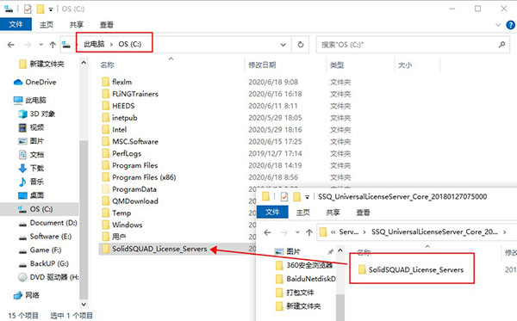Click 此电脑 in the address bar breadcrumb
517x321 pixels.
coord(94,44)
